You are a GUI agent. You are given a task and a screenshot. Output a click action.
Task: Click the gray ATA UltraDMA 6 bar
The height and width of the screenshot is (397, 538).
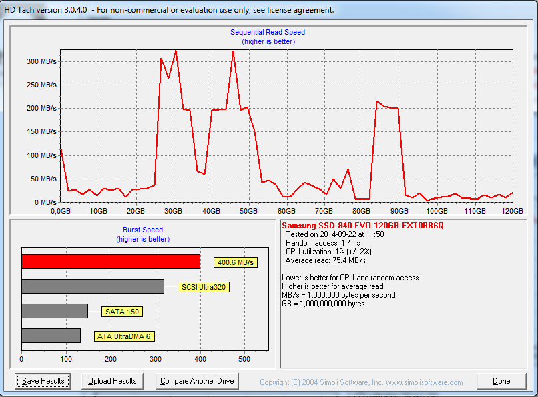[x=51, y=336]
